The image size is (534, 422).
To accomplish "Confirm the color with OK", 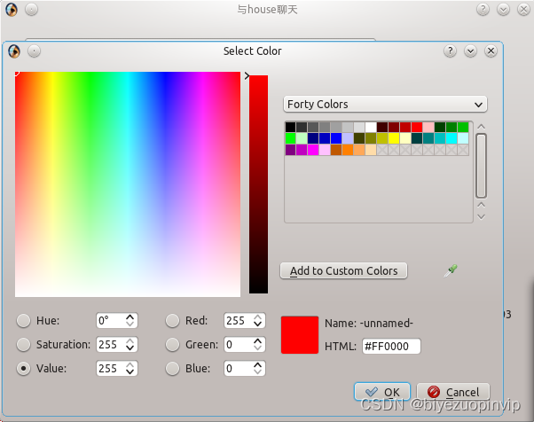I will (x=382, y=392).
